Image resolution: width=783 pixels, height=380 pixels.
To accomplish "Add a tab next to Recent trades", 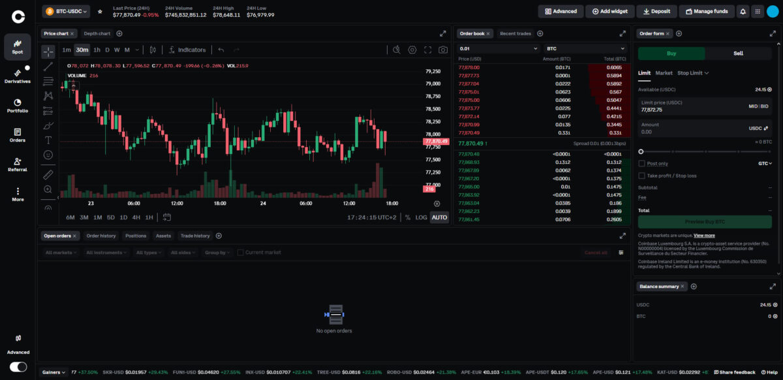I will click(540, 33).
